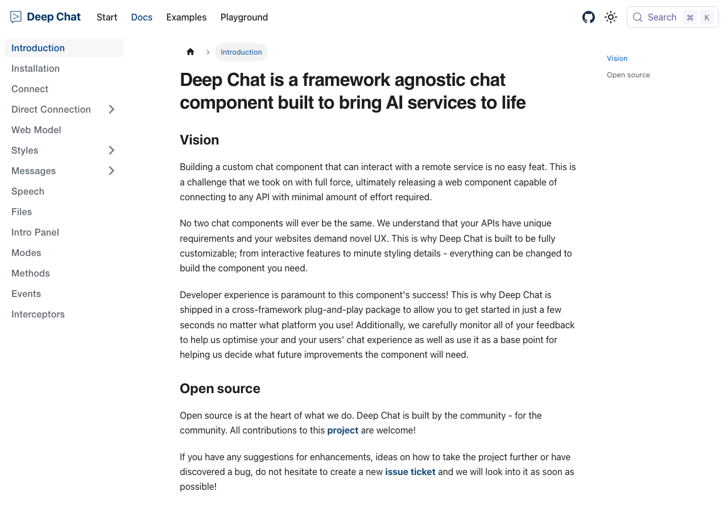Jump to Open source in table of contents
Viewport: 728px width, 512px height.
(x=628, y=75)
